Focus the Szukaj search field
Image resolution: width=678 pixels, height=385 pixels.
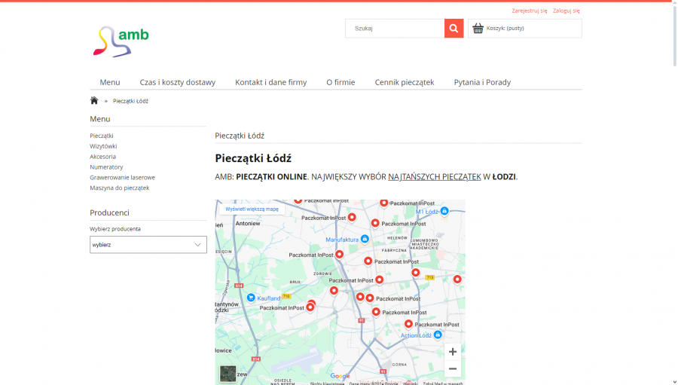[x=395, y=28]
